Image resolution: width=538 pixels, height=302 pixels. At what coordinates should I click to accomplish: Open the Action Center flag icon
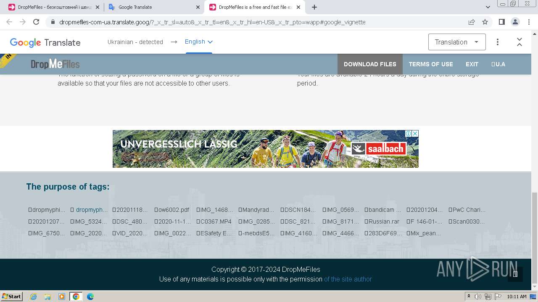[498, 297]
